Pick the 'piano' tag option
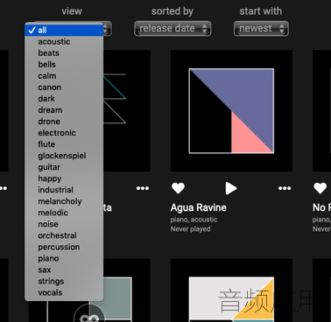Viewport: 331px width, 322px height. (x=64, y=258)
